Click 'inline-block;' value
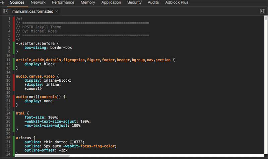The height and width of the screenshot is (159, 268). click(x=58, y=80)
